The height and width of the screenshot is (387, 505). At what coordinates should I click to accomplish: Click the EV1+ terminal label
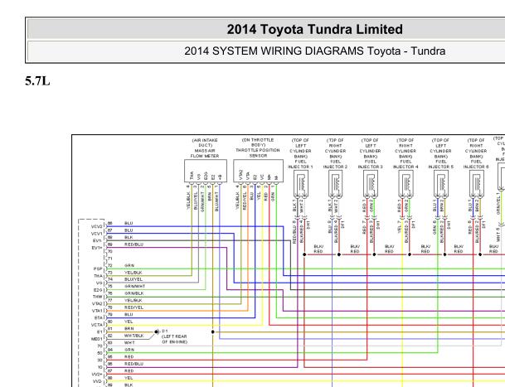point(97,248)
